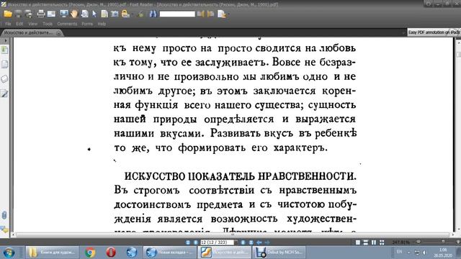Open the Pages panel icon in sidebar
Image resolution: width=461 pixels, height=259 pixels.
[4, 64]
